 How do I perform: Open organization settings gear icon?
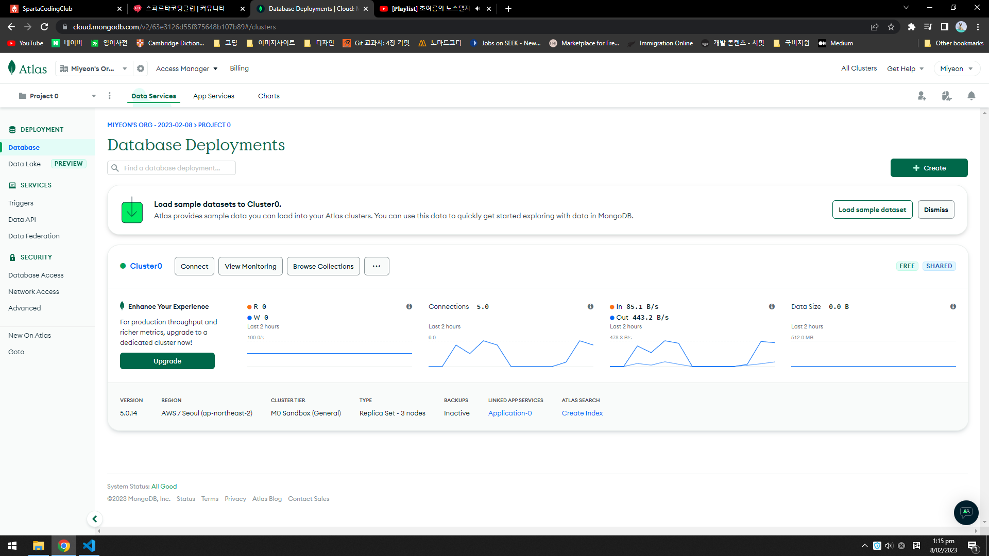click(141, 68)
